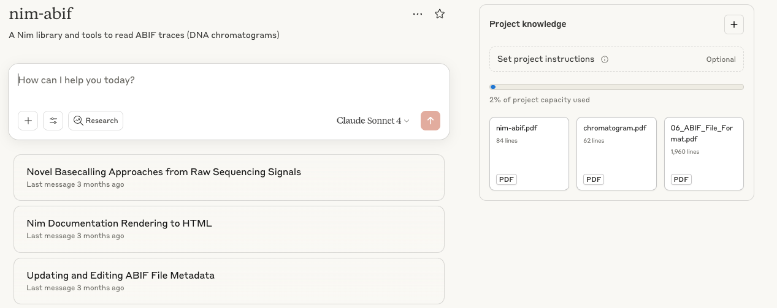Open the 06_ABIF_File_Format.pdf file card
Image resolution: width=777 pixels, height=308 pixels.
click(703, 154)
